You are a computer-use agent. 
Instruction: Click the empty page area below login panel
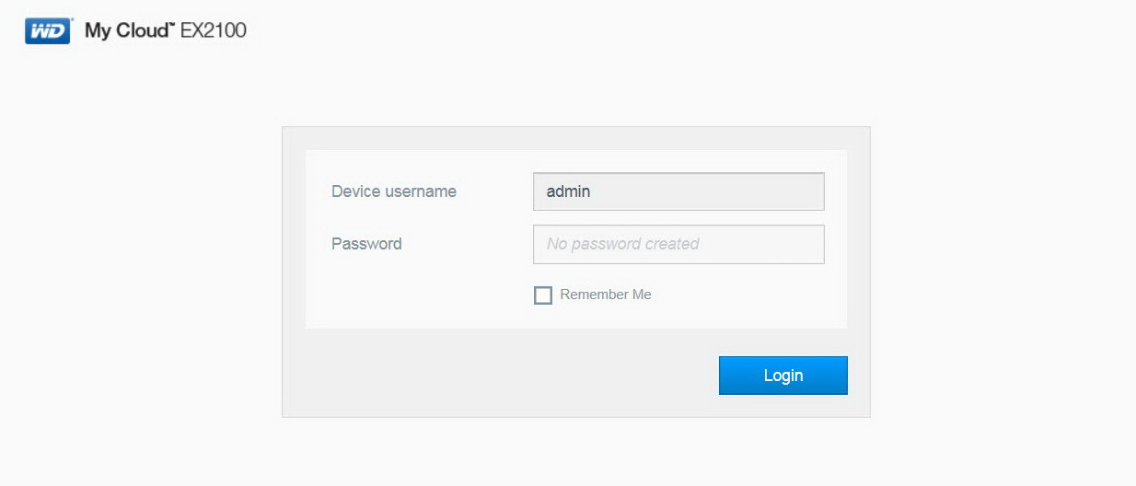click(575, 453)
